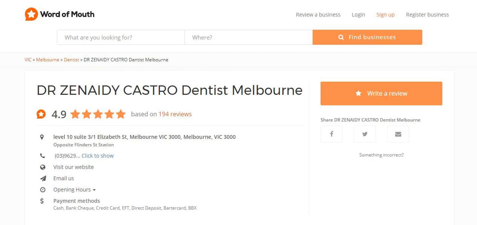477x225 pixels.
Task: Focus the 'Where?' location field
Action: [248, 37]
